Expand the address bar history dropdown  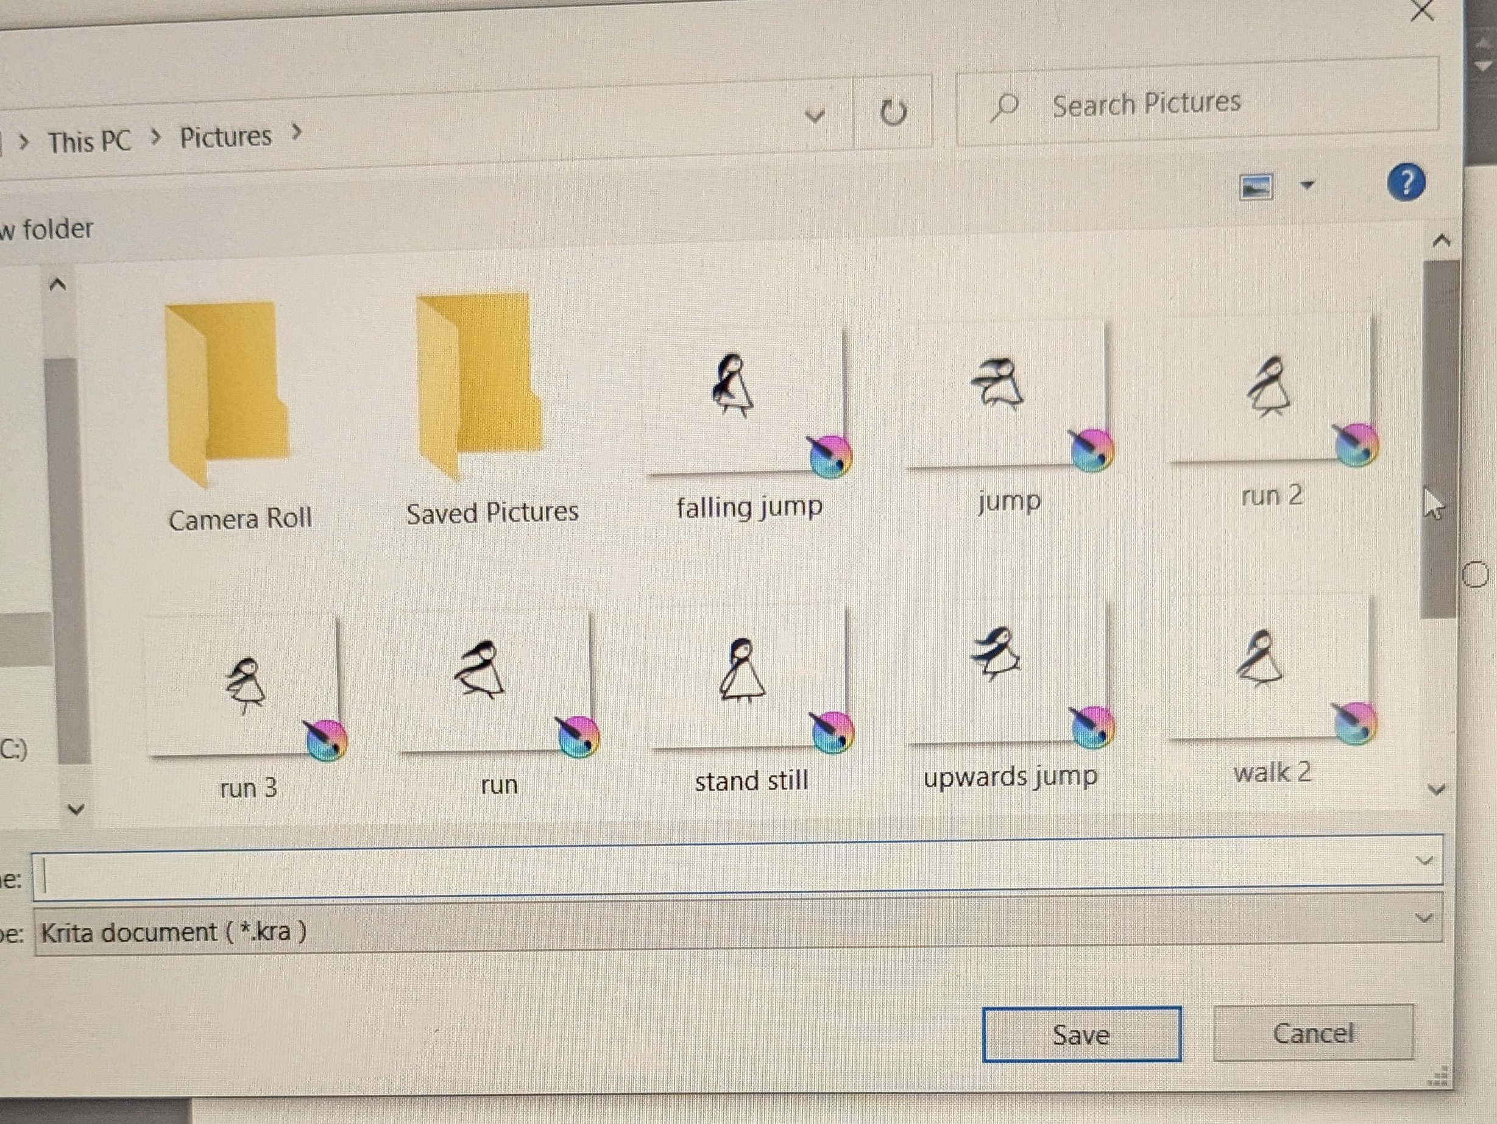coord(815,116)
